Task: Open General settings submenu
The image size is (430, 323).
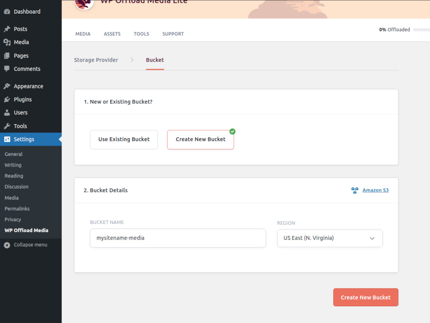Action: (13, 154)
